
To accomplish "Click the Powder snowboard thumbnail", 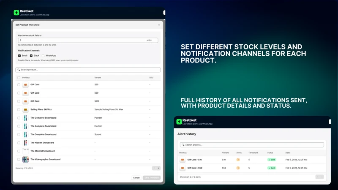I will pyautogui.click(x=25, y=118).
